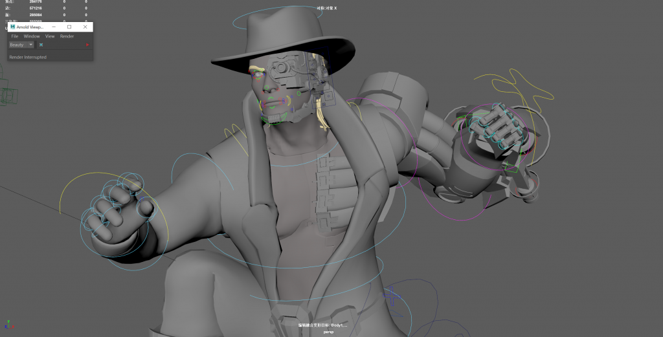Click the 'persp' camera label

pos(328,332)
